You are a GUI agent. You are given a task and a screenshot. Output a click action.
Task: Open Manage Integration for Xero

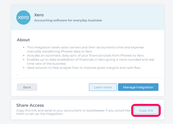pos(138,87)
